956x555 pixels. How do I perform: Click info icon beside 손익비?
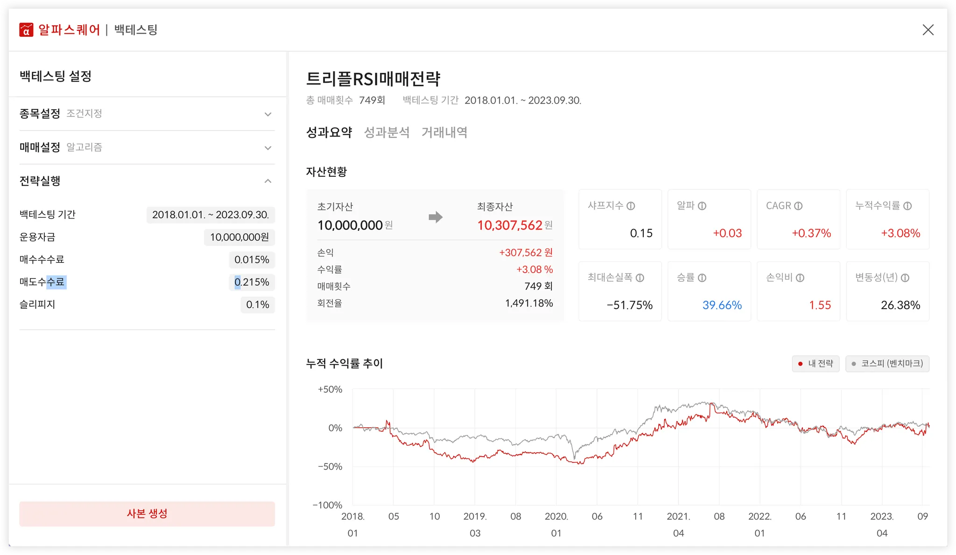(800, 277)
